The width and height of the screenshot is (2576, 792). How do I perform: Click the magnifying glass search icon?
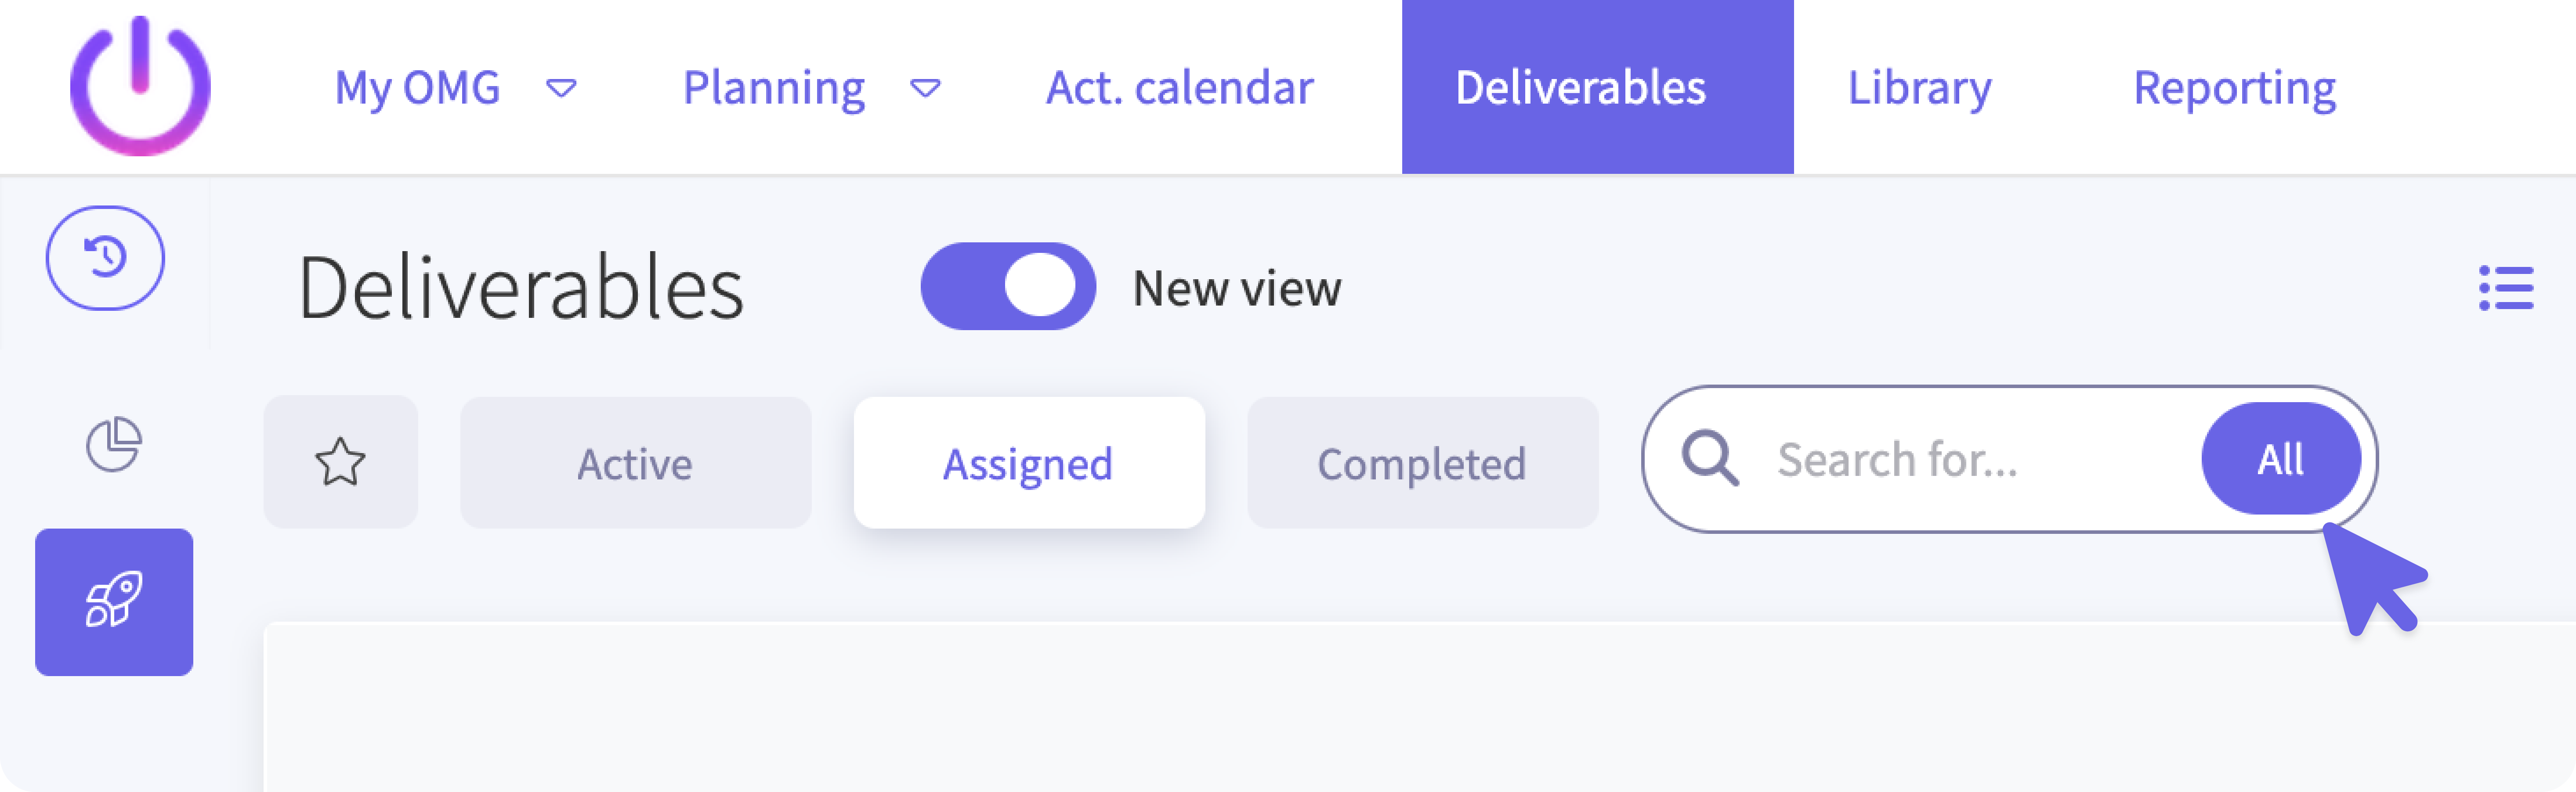point(1709,459)
